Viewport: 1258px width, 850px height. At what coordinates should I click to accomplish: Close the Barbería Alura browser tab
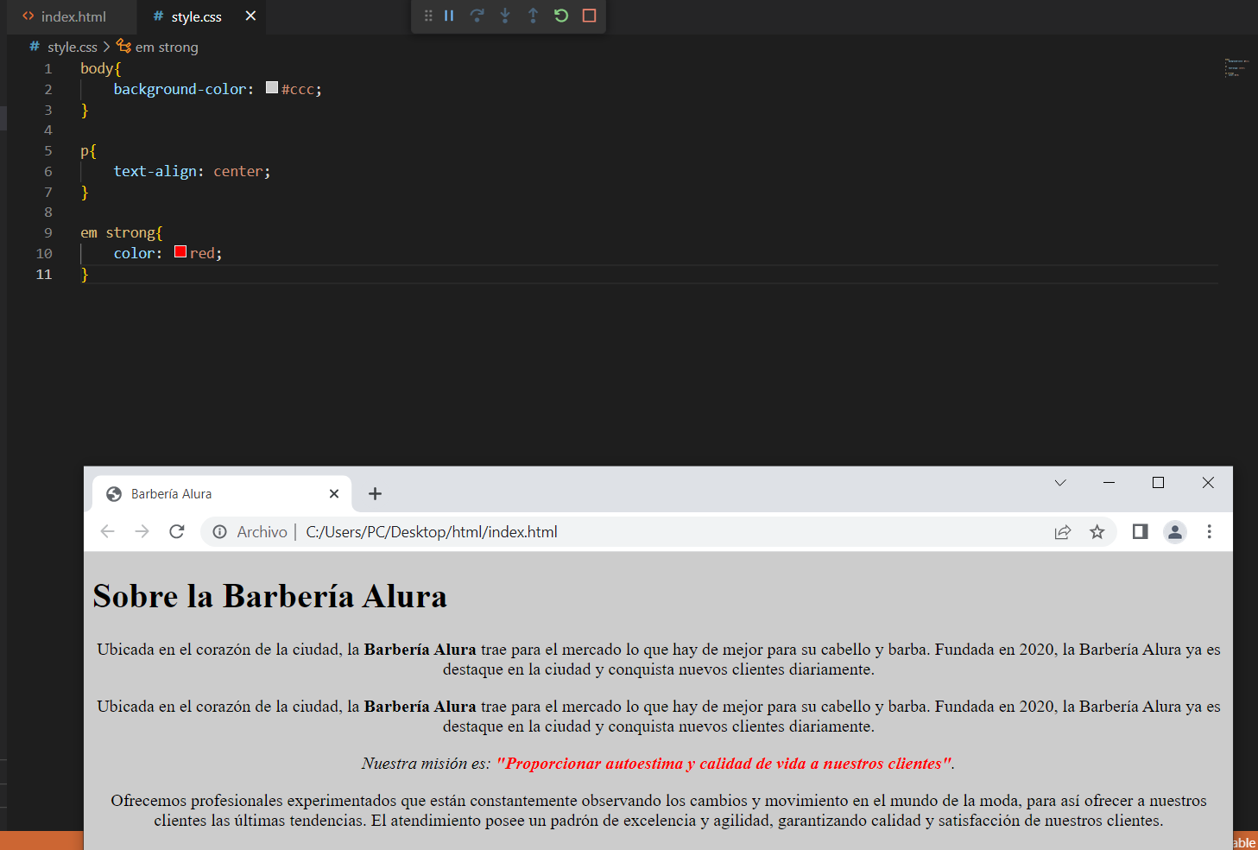(334, 493)
